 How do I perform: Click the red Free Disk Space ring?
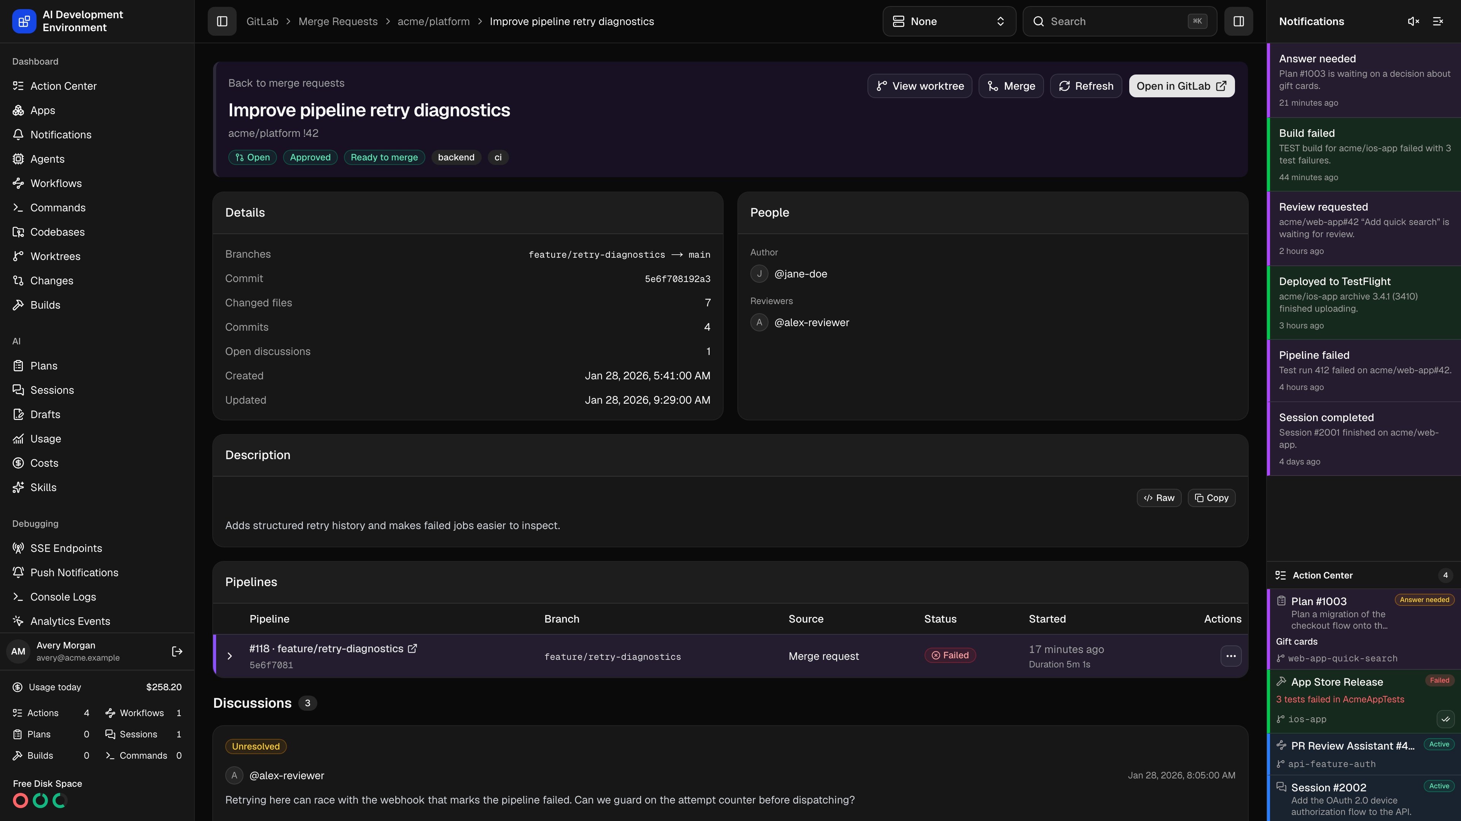(x=21, y=800)
